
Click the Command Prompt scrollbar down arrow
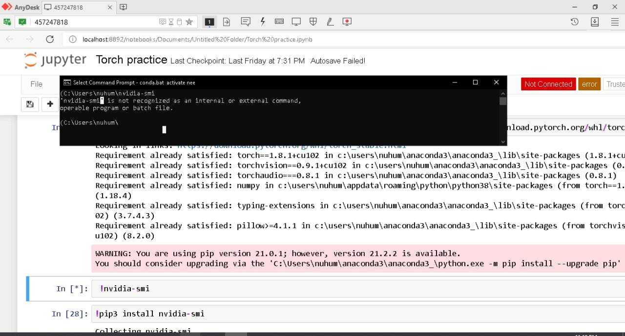coord(503,142)
